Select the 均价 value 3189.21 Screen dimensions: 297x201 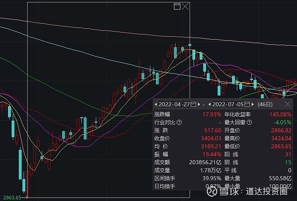tap(211, 146)
